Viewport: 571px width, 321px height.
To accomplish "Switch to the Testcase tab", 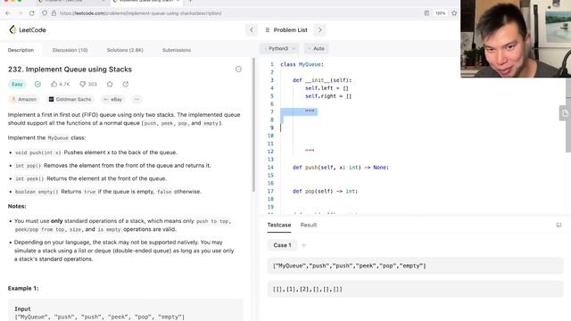I will (x=279, y=225).
